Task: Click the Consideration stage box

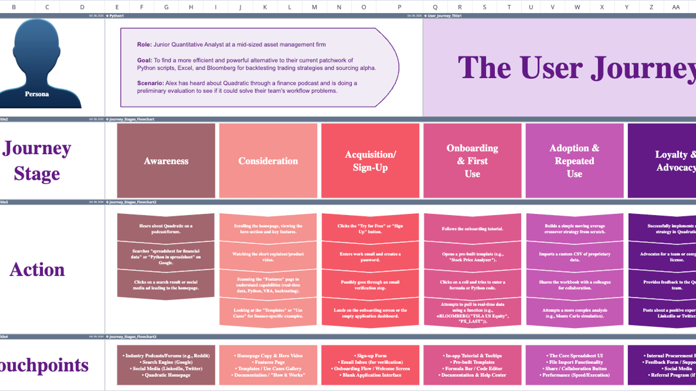Action: tap(268, 161)
